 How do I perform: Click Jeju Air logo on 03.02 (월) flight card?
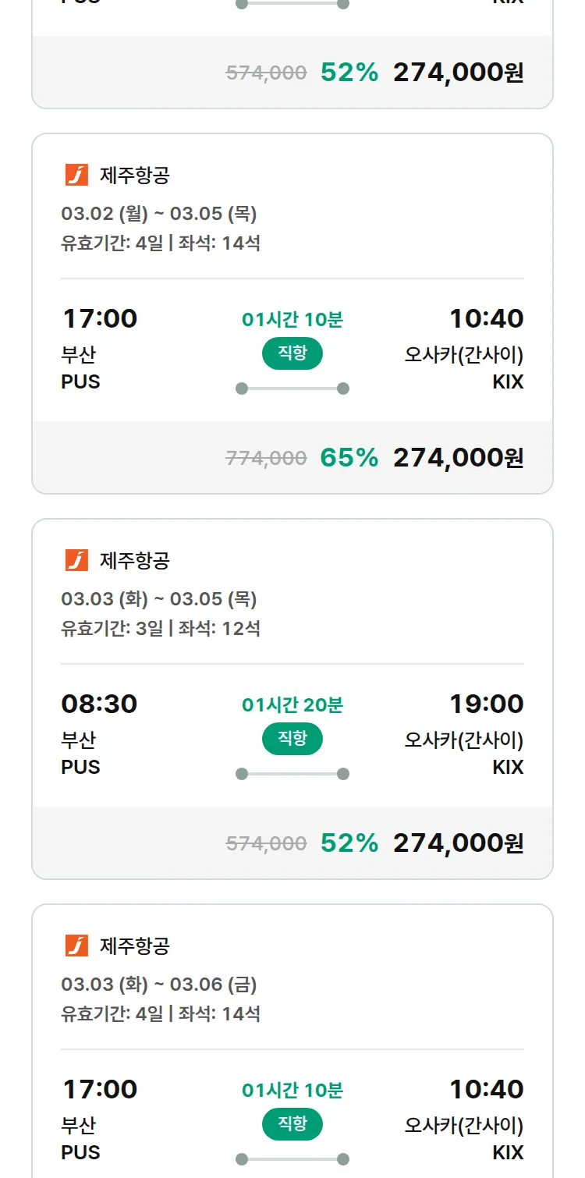(x=76, y=175)
